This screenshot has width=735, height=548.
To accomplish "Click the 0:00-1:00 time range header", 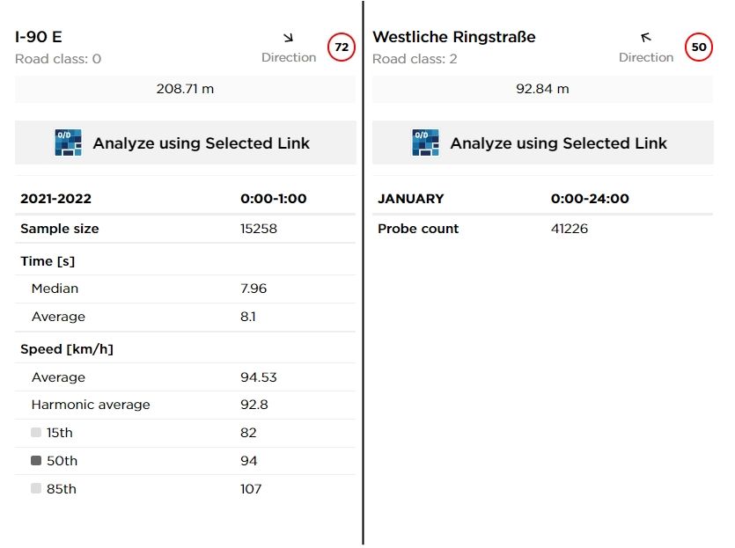I will click(273, 199).
